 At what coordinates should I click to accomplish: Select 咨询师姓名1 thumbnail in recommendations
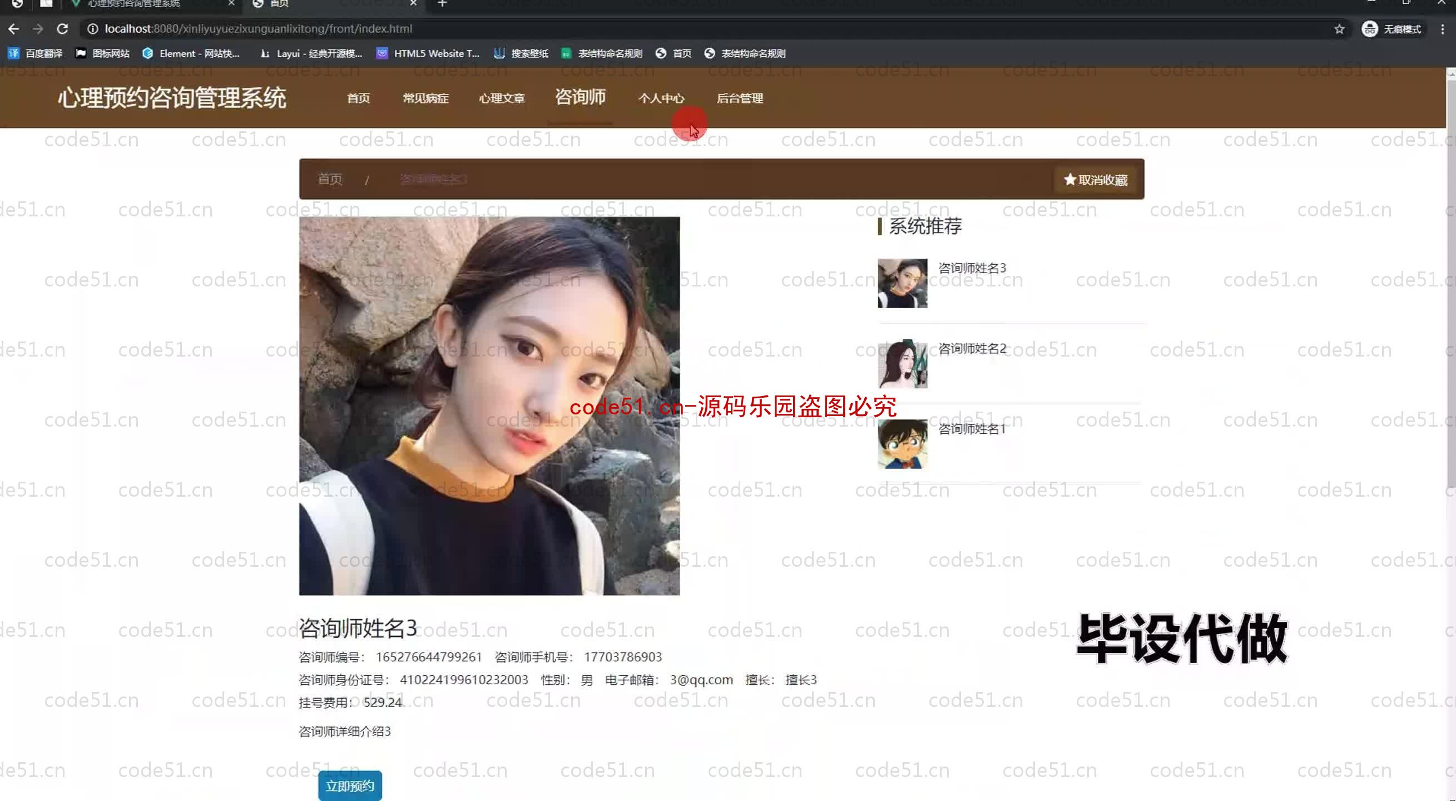point(902,444)
